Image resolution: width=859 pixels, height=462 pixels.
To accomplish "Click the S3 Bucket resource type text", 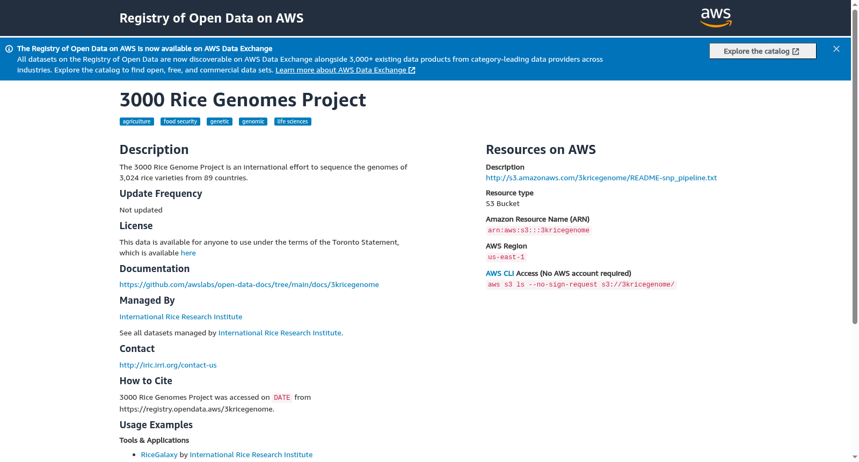I will (x=503, y=204).
